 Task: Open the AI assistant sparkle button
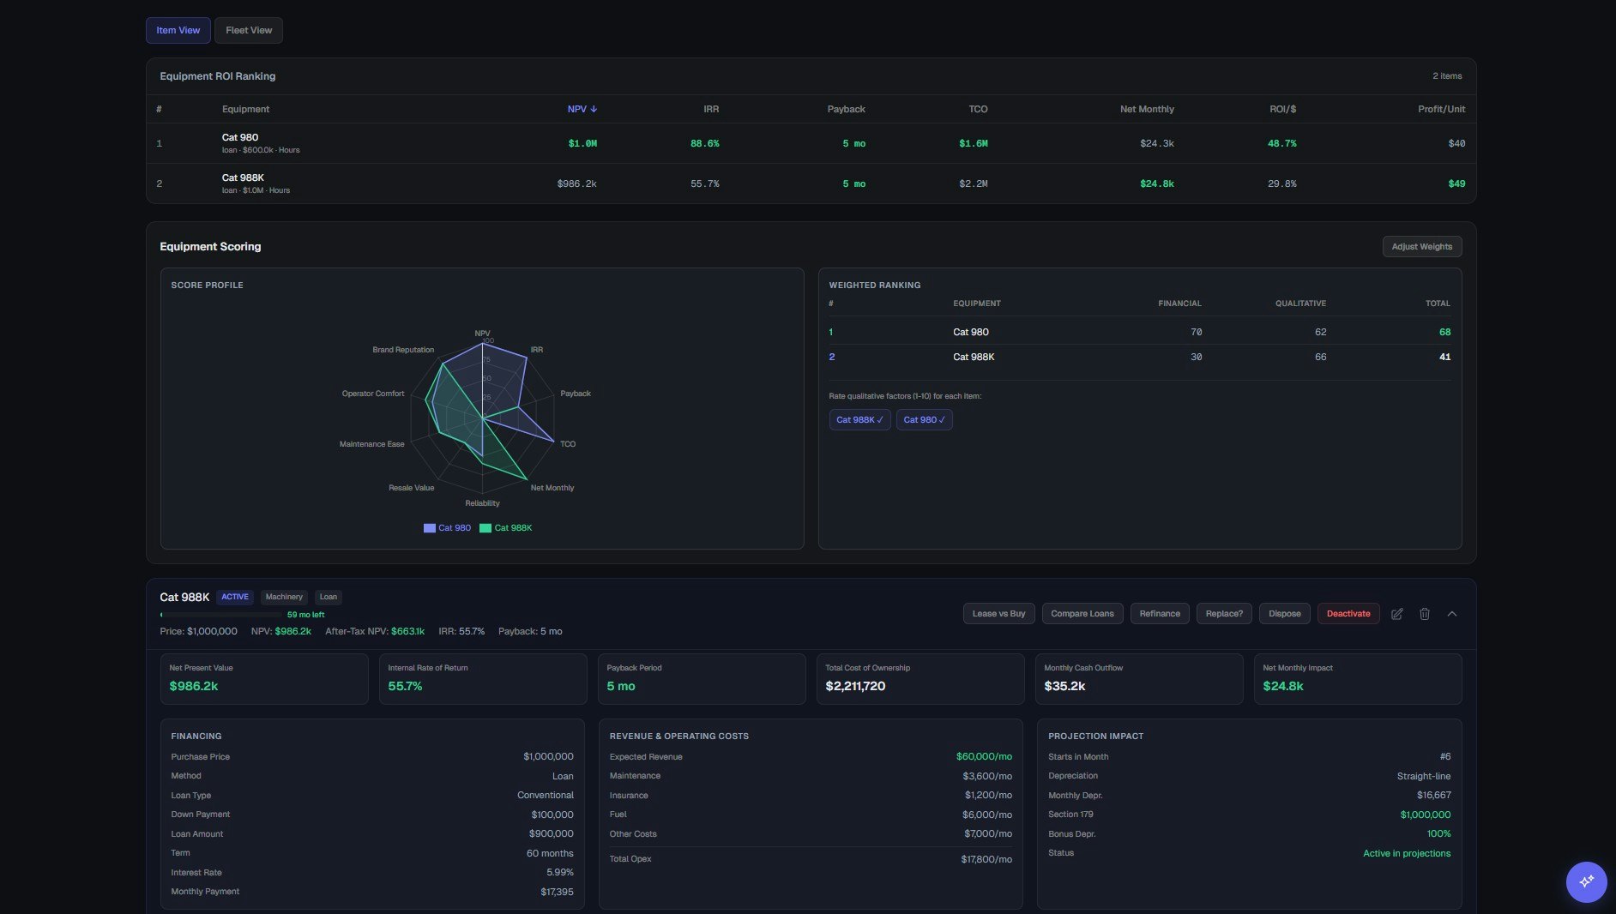[1584, 881]
